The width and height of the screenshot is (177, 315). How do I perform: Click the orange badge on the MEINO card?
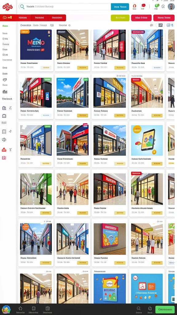(x=25, y=32)
